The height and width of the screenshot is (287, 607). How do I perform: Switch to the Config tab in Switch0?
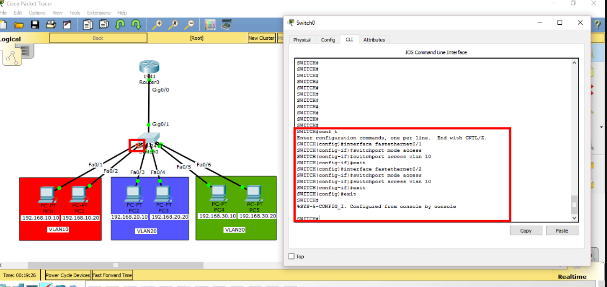pyautogui.click(x=328, y=39)
